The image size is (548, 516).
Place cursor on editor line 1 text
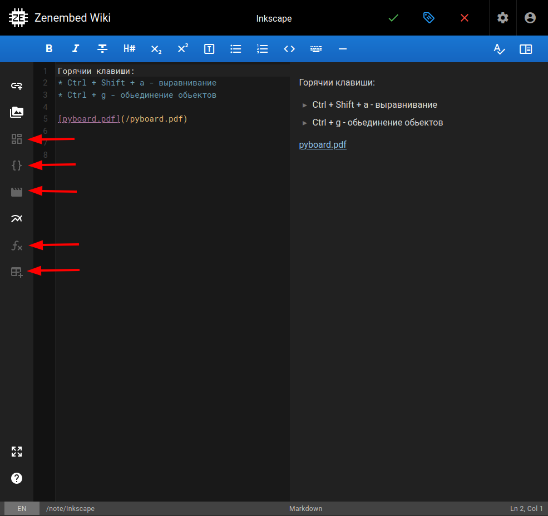96,71
